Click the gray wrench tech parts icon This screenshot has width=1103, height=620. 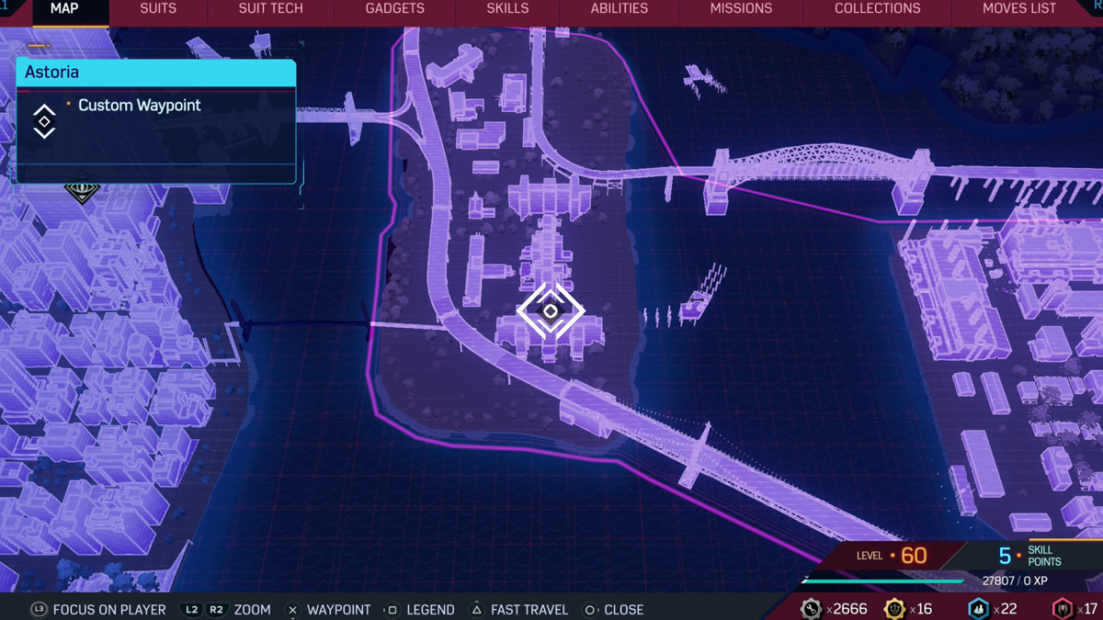[x=811, y=608]
